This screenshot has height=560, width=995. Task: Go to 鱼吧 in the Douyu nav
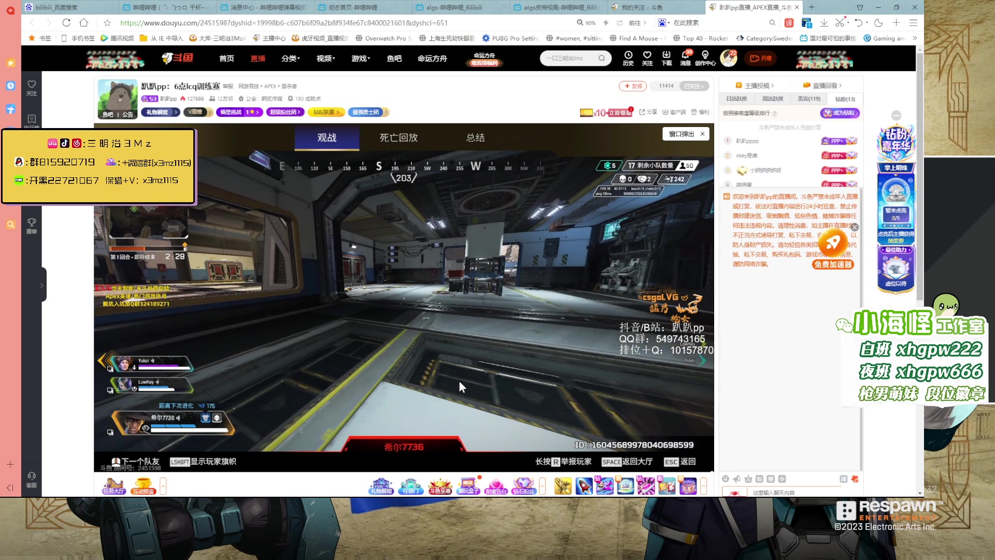pyautogui.click(x=394, y=58)
